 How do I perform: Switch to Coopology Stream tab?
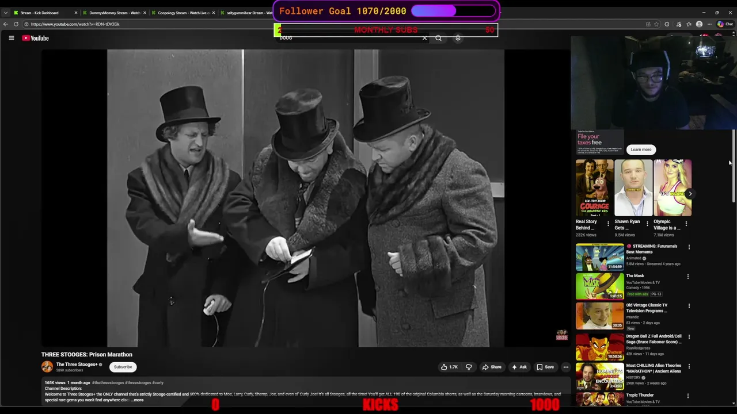pos(183,13)
